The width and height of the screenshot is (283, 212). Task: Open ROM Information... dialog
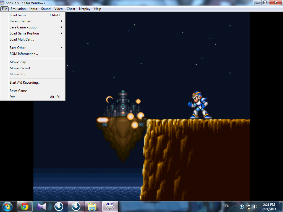tap(33, 54)
